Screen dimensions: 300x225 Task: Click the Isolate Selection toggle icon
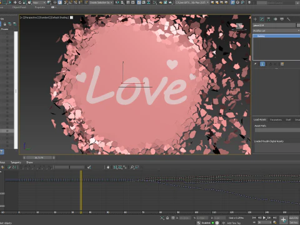[162, 218]
